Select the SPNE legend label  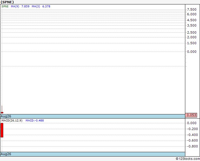(x=5, y=6)
